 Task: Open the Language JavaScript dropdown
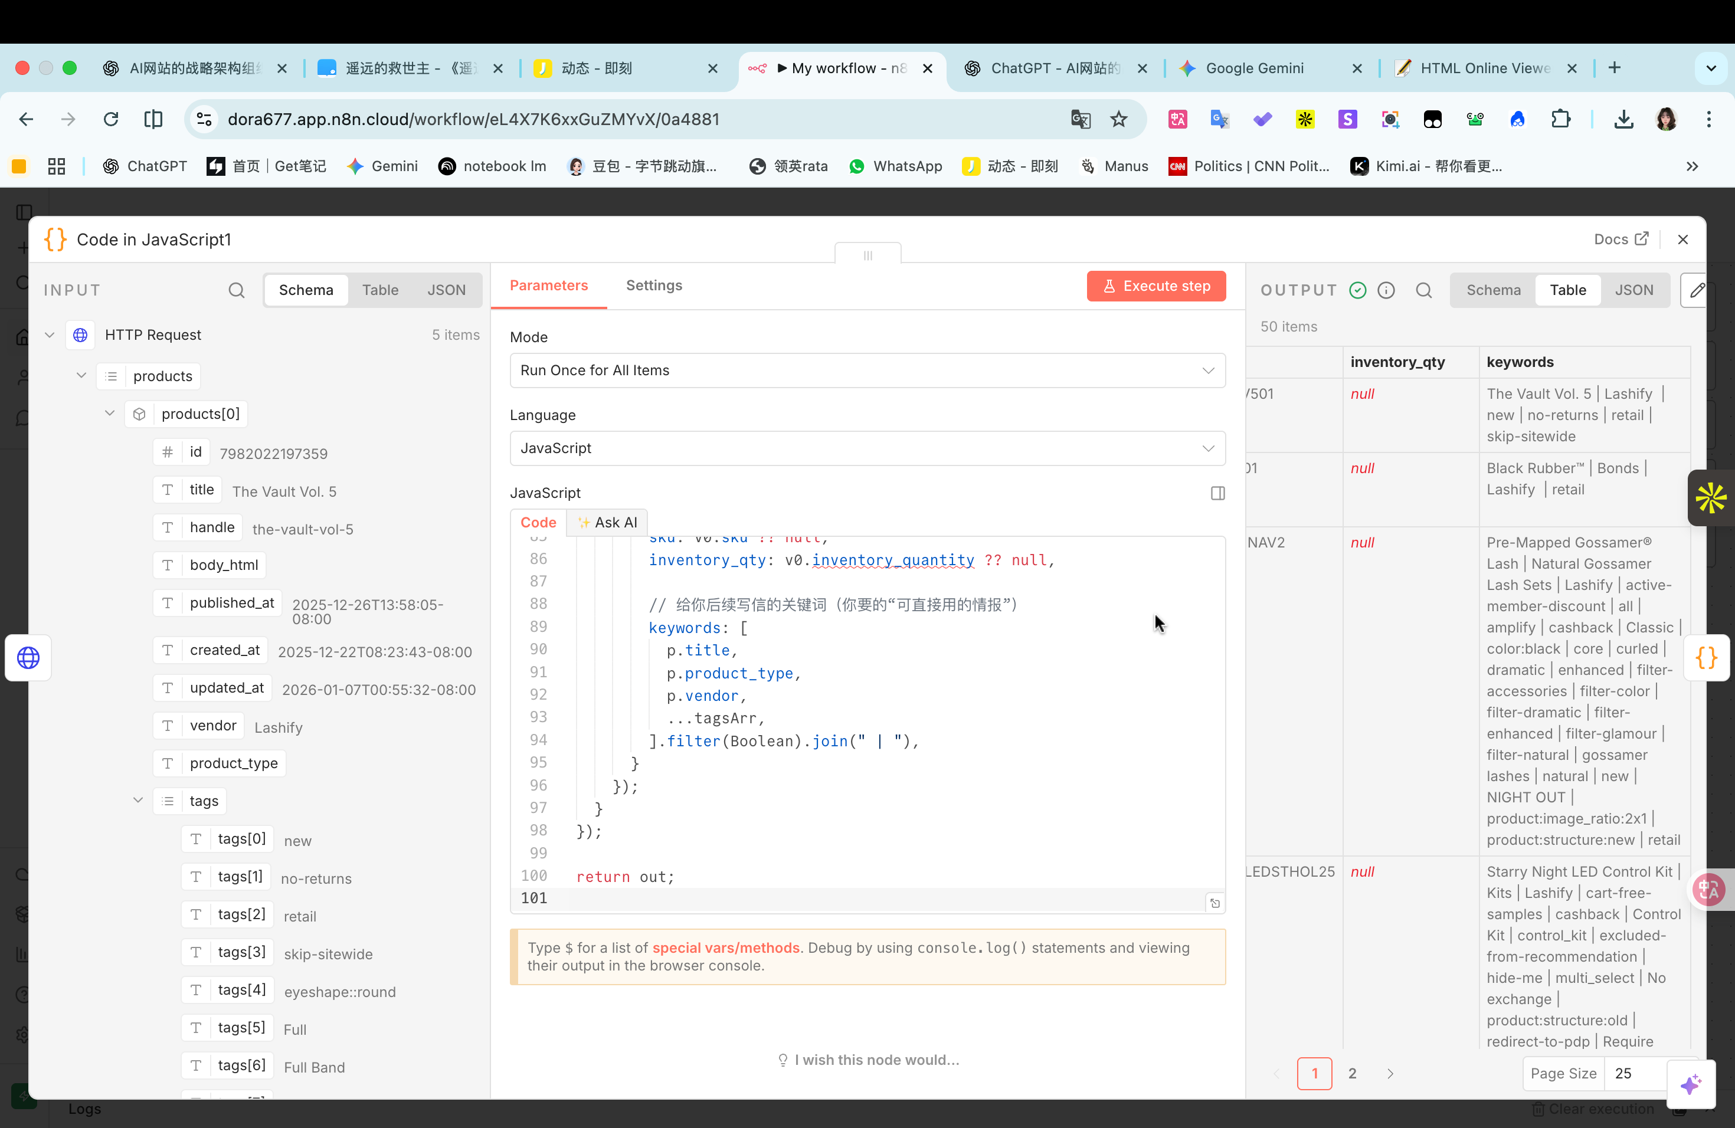(x=867, y=448)
